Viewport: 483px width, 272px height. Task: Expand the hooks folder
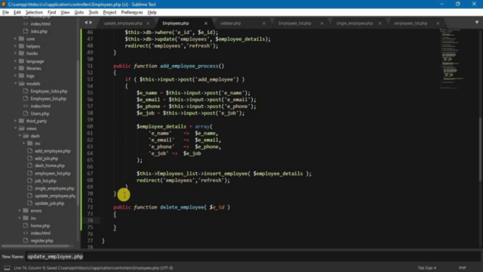point(15,54)
